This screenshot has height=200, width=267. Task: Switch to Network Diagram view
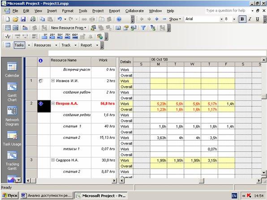click(x=12, y=116)
